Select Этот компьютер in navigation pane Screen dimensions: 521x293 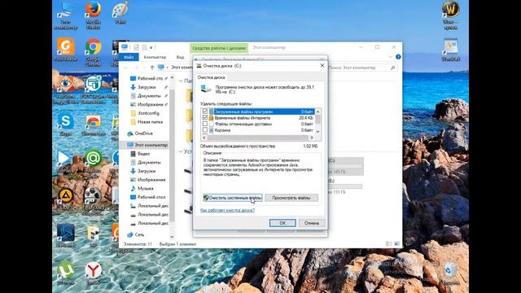[x=147, y=145]
